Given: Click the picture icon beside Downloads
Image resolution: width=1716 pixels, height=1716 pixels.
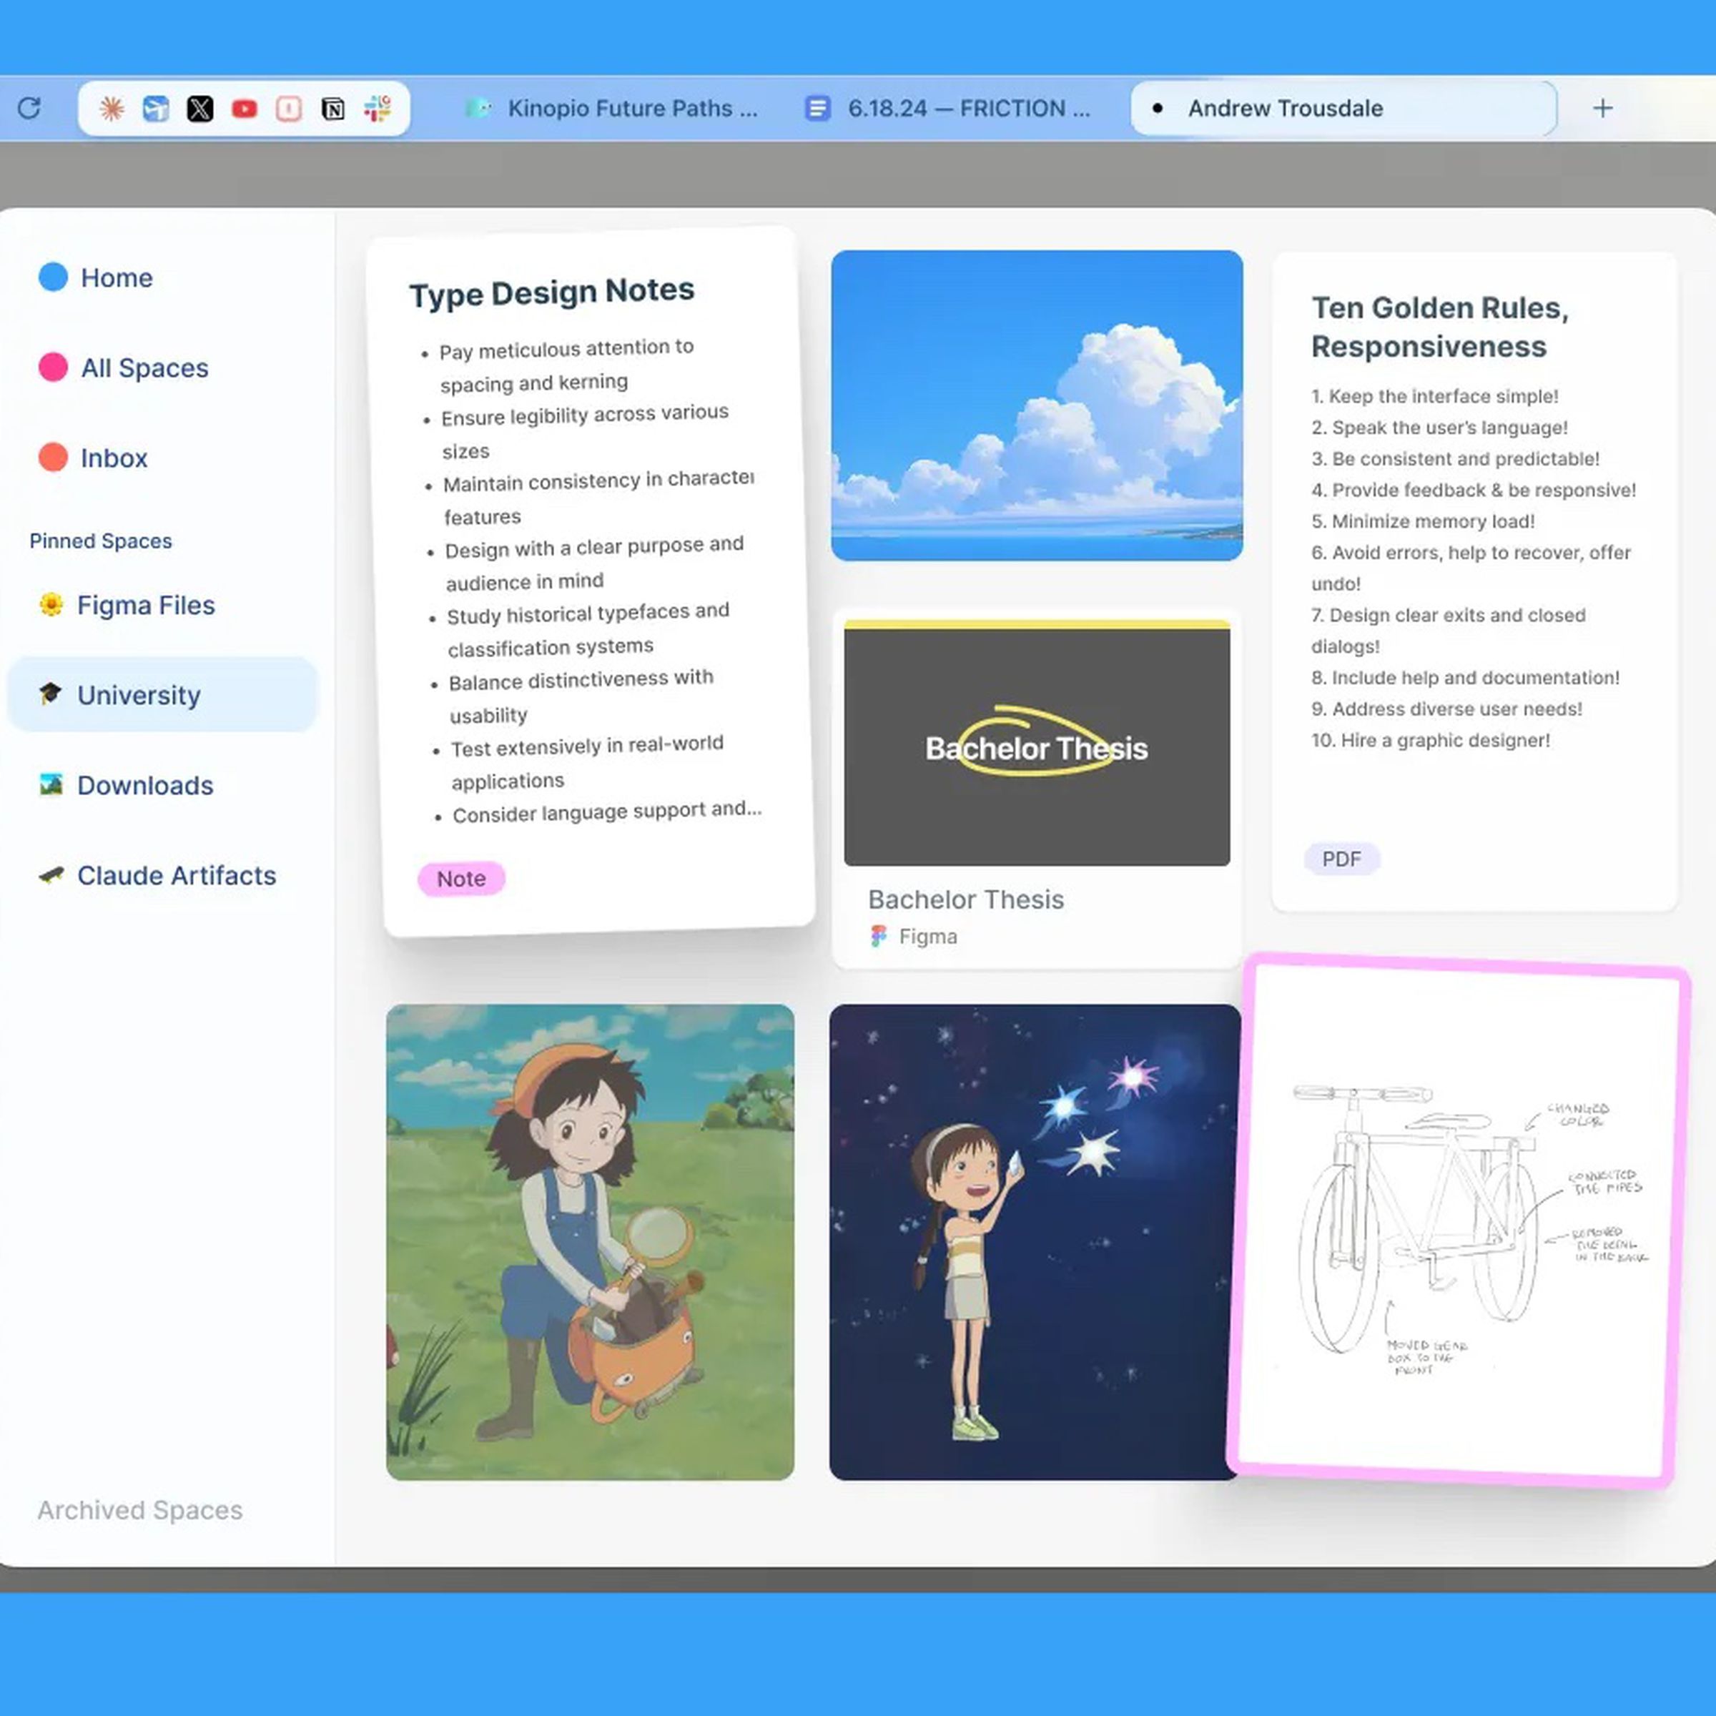Looking at the screenshot, I should [51, 784].
